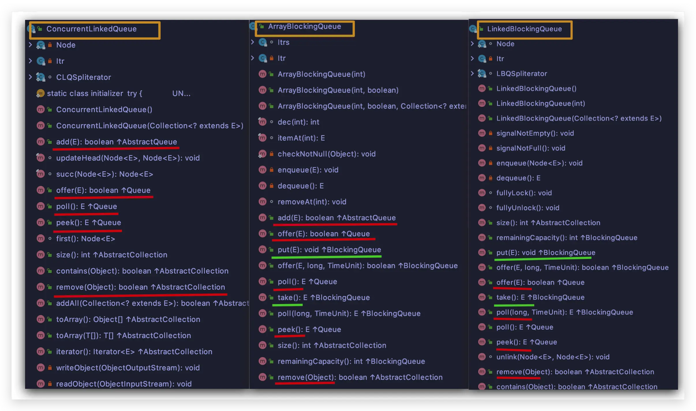
Task: Click the method icon for first(): Node<E>
Action: (x=40, y=239)
